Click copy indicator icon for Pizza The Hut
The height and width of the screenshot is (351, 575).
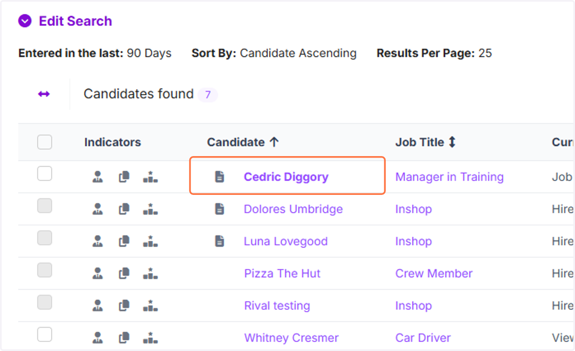click(x=124, y=273)
